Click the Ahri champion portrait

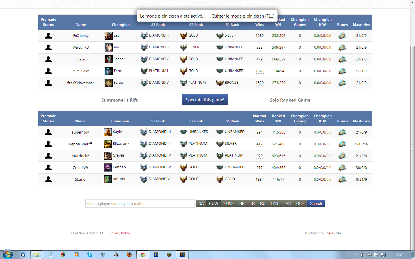tap(109, 47)
